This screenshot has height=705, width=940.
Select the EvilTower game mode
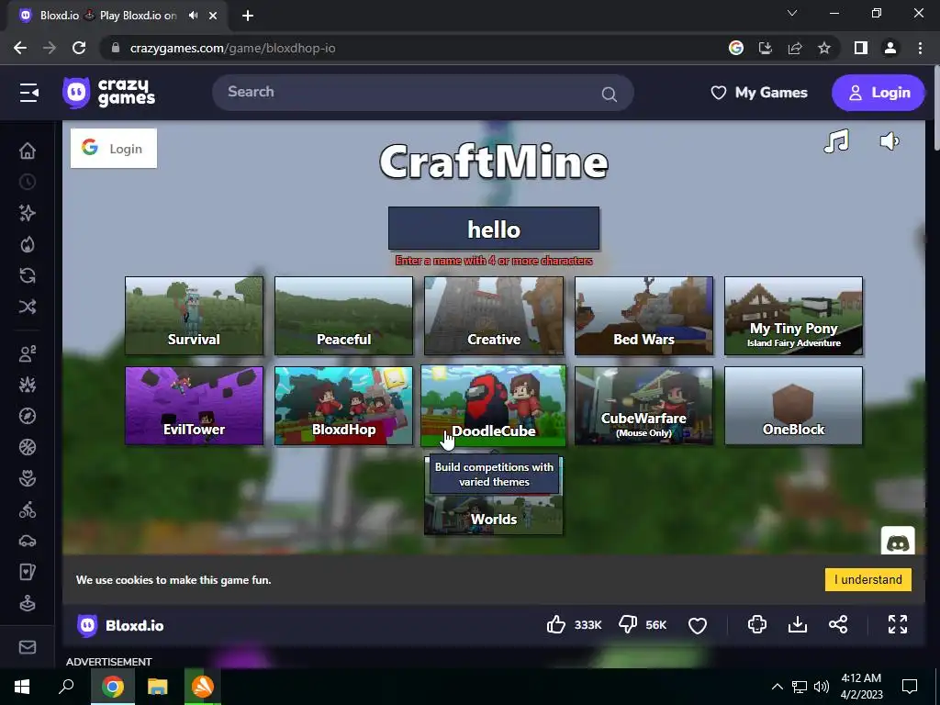click(194, 406)
